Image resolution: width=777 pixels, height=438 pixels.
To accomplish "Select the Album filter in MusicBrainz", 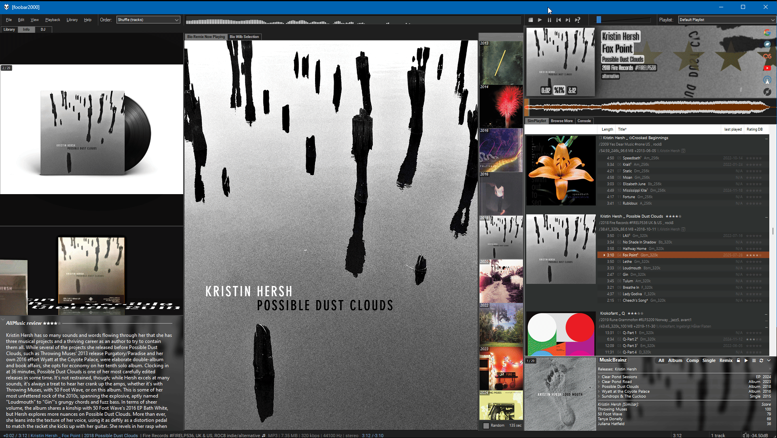I will coord(675,360).
